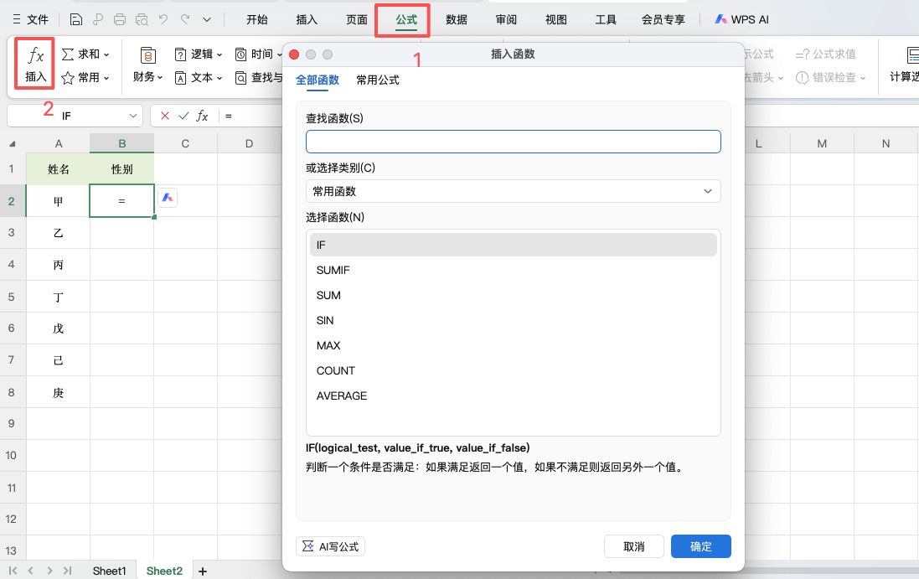Open the name box IF dropdown
The width and height of the screenshot is (919, 579).
134,115
